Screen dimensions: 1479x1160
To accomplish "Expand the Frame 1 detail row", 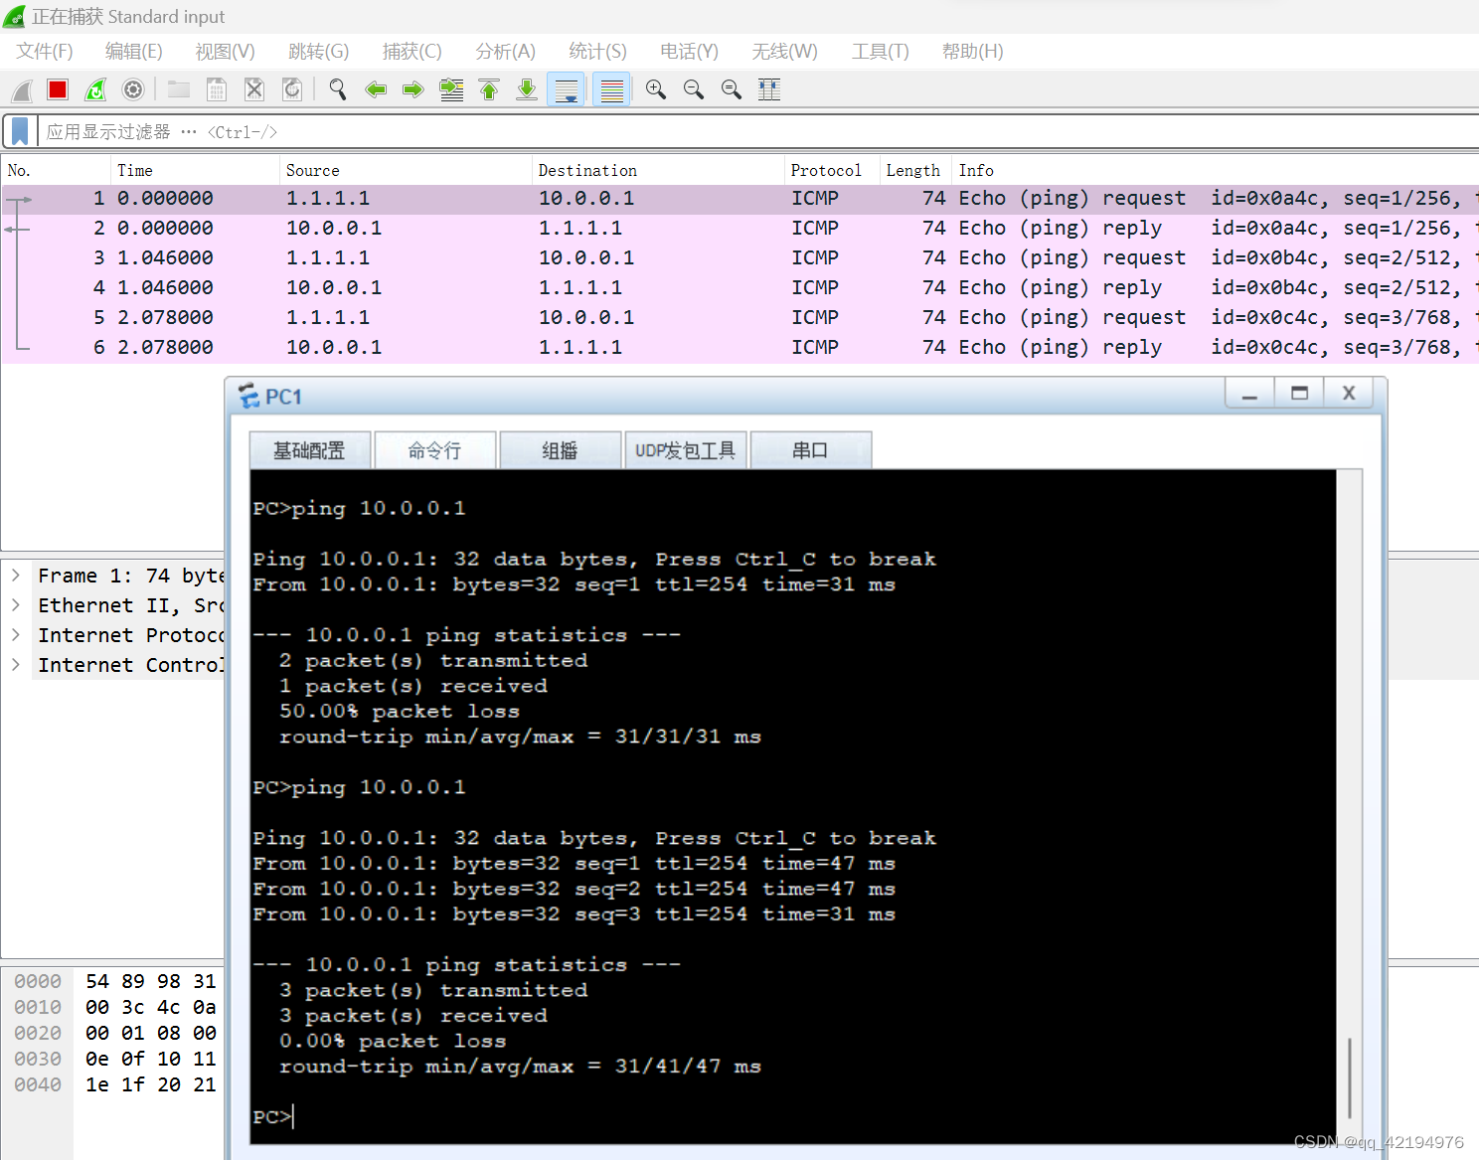I will pyautogui.click(x=16, y=576).
